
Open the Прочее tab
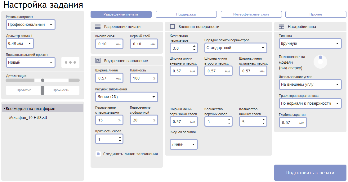click(x=316, y=14)
